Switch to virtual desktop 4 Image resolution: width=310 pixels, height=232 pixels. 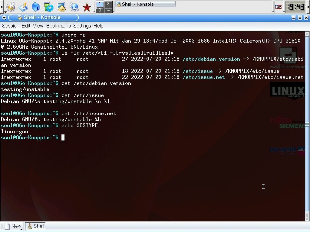[108, 10]
